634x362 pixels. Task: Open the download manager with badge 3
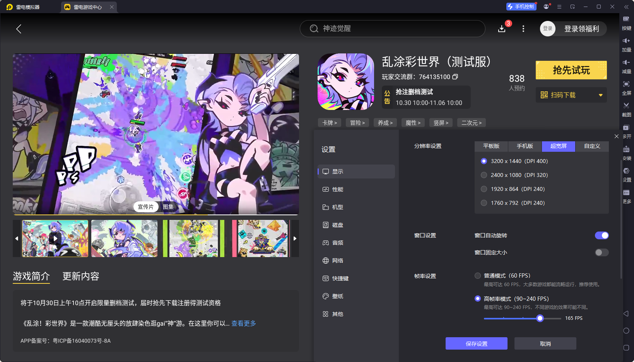pyautogui.click(x=502, y=29)
